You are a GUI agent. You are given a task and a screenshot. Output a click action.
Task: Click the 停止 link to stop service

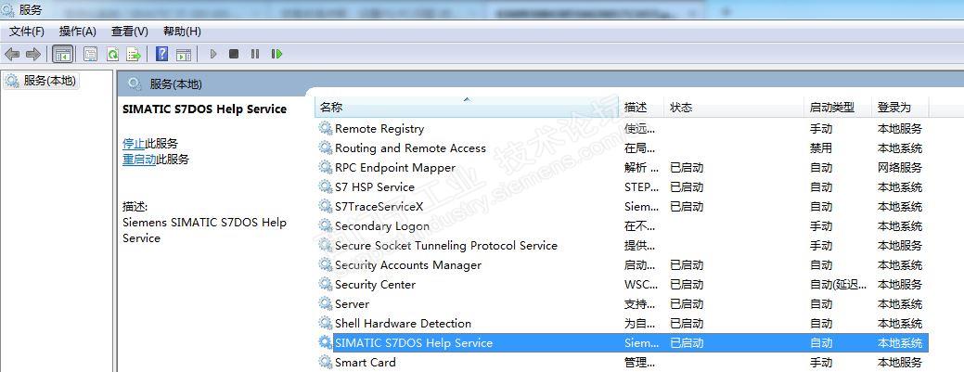click(x=133, y=144)
